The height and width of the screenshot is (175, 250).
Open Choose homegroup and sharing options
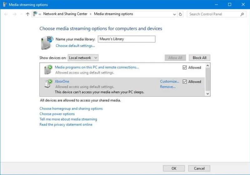[71, 109]
